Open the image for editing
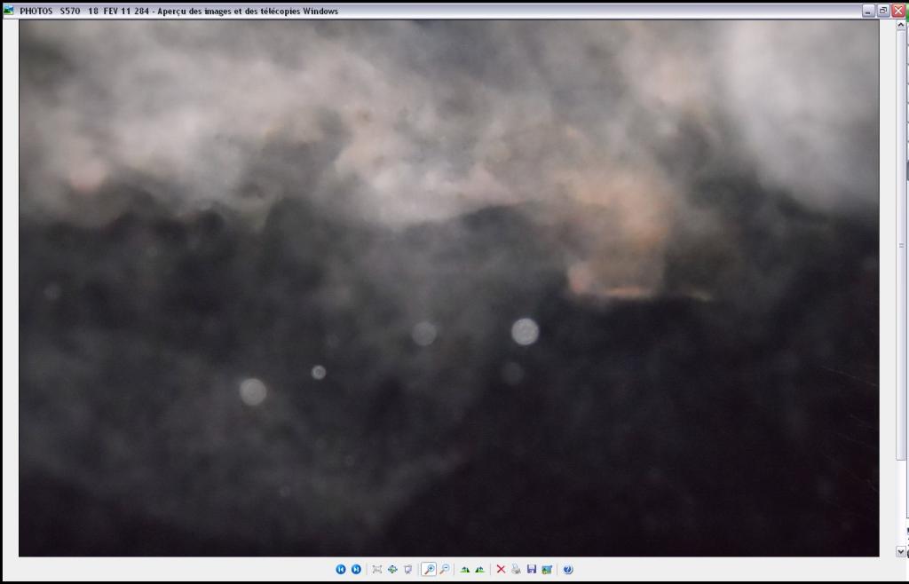Image resolution: width=909 pixels, height=584 pixels. pos(547,570)
